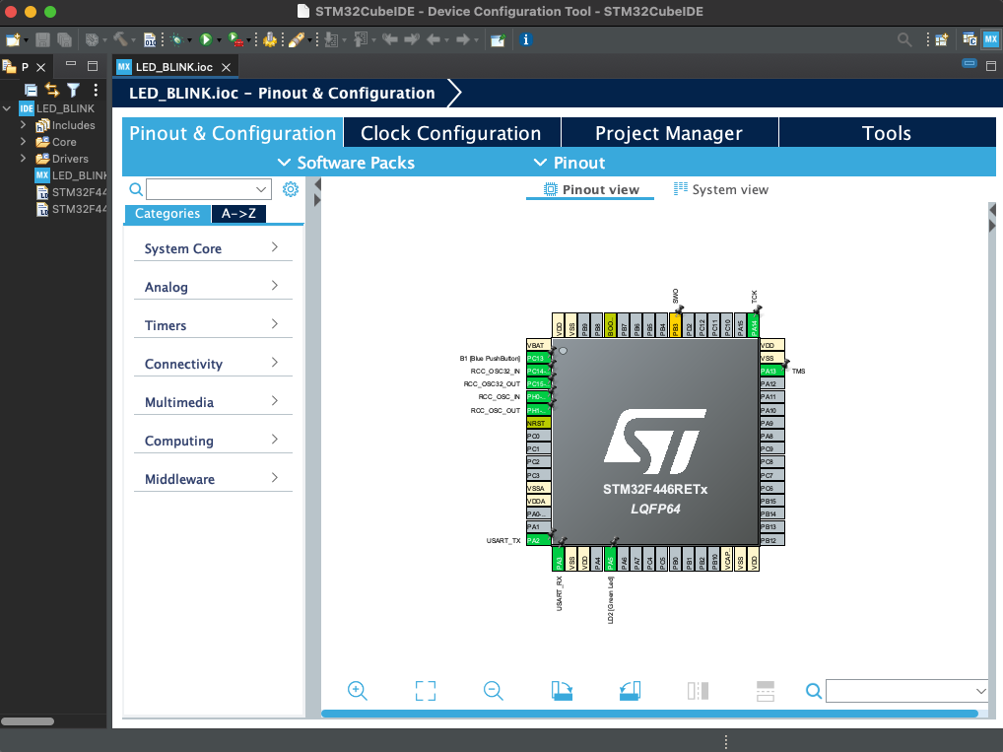Zoom out of the pinout view
Screen dimensions: 1003x752
coord(494,691)
